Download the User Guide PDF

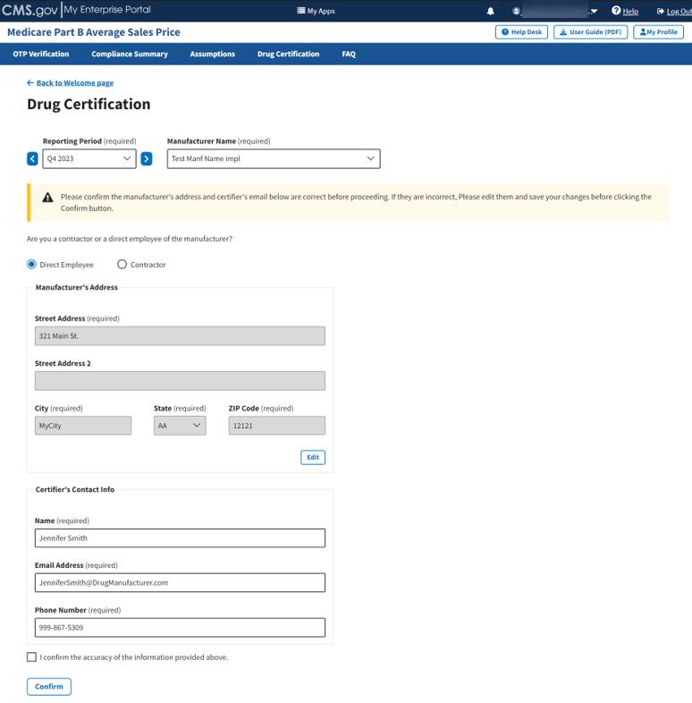coord(590,32)
